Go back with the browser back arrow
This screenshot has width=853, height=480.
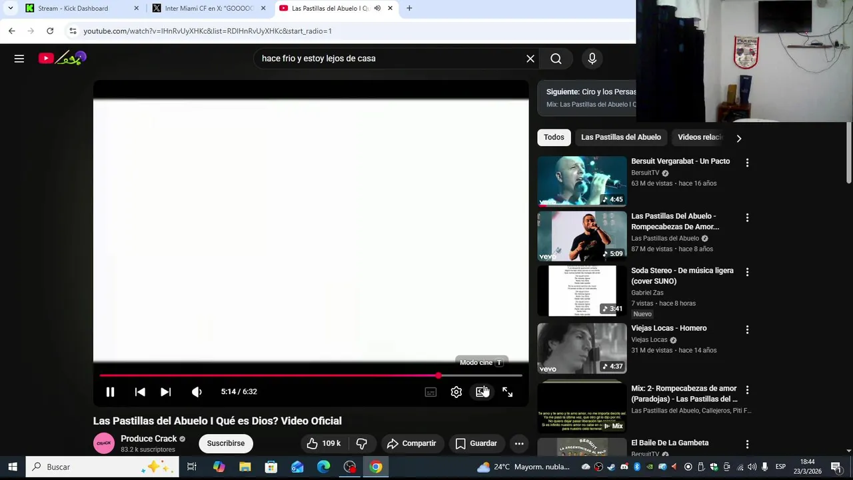coord(11,31)
